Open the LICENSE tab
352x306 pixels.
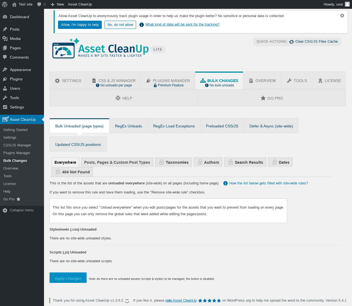[x=329, y=81]
